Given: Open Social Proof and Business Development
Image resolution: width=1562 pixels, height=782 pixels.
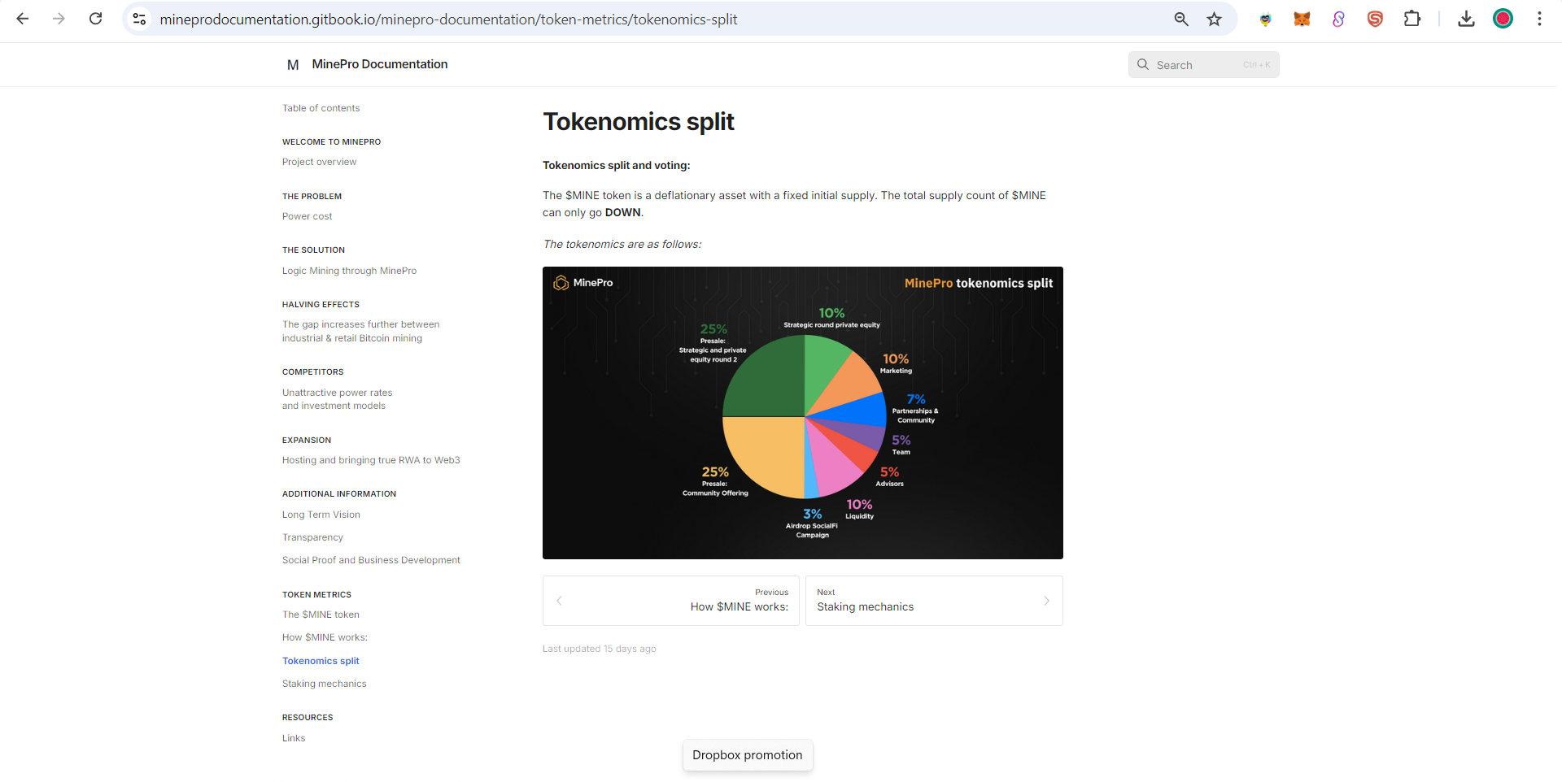Looking at the screenshot, I should (371, 560).
